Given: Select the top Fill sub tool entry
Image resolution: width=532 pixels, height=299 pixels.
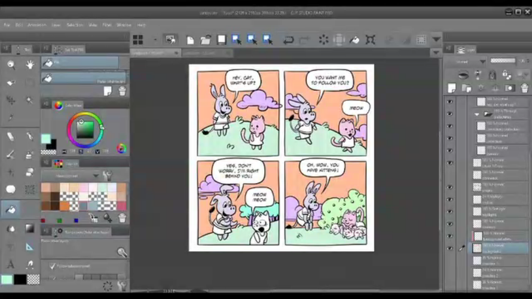Looking at the screenshot, I should [80, 62].
